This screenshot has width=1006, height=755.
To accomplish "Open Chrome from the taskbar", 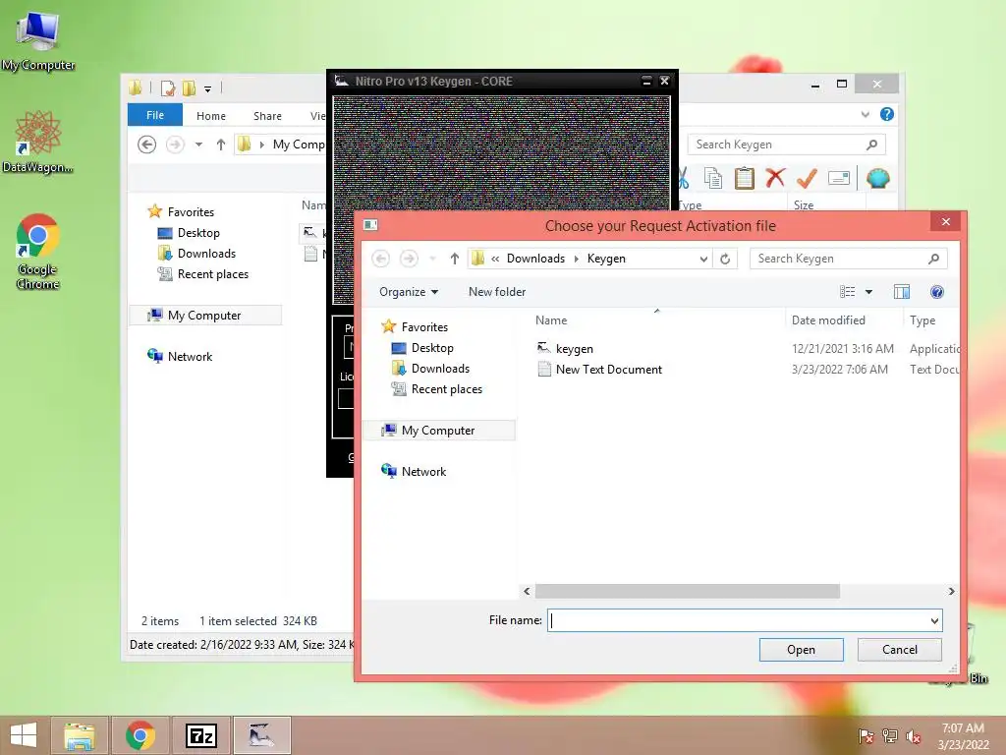I will (140, 735).
